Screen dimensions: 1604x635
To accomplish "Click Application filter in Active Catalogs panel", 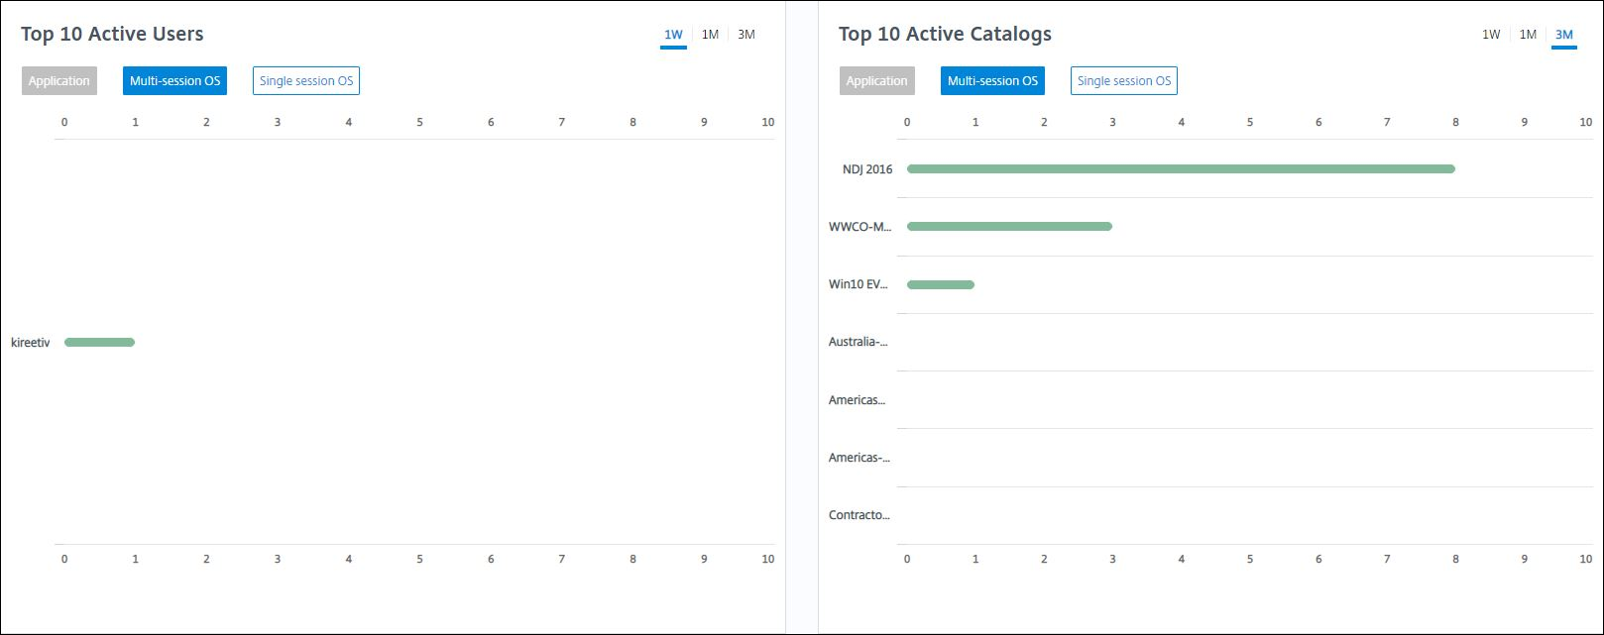I will [877, 81].
